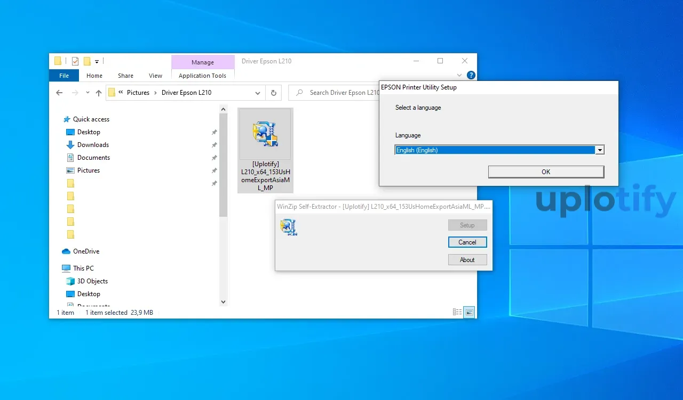
Task: Switch to Details view in status bar
Action: tap(457, 313)
